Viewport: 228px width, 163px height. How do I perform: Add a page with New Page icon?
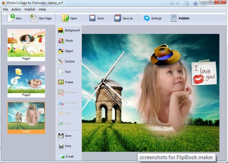pyautogui.click(x=34, y=18)
